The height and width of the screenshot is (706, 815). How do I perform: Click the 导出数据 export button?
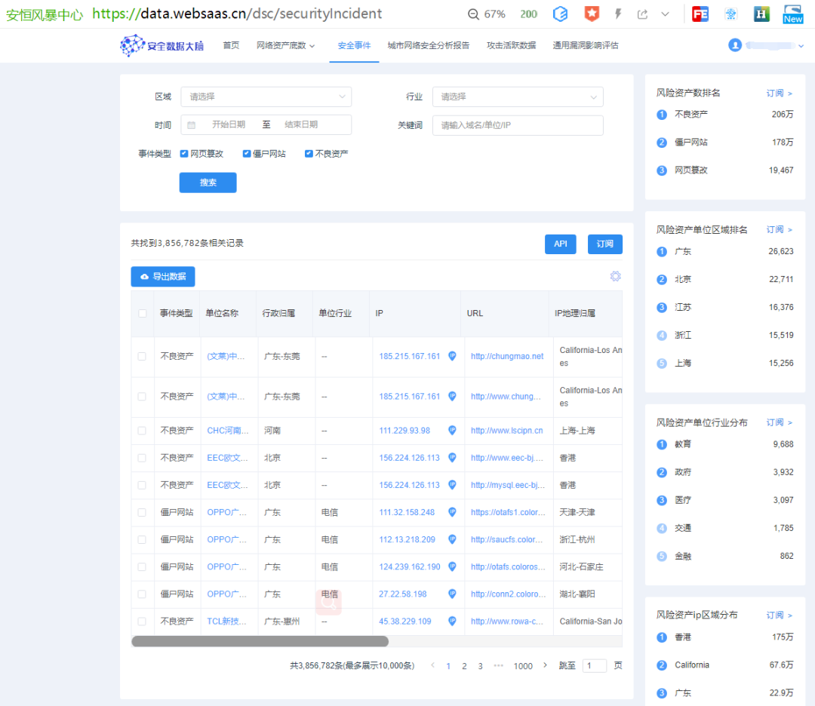163,276
